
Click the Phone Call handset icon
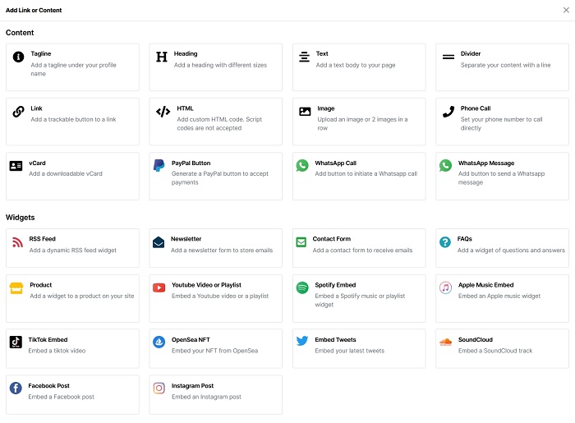pyautogui.click(x=448, y=112)
